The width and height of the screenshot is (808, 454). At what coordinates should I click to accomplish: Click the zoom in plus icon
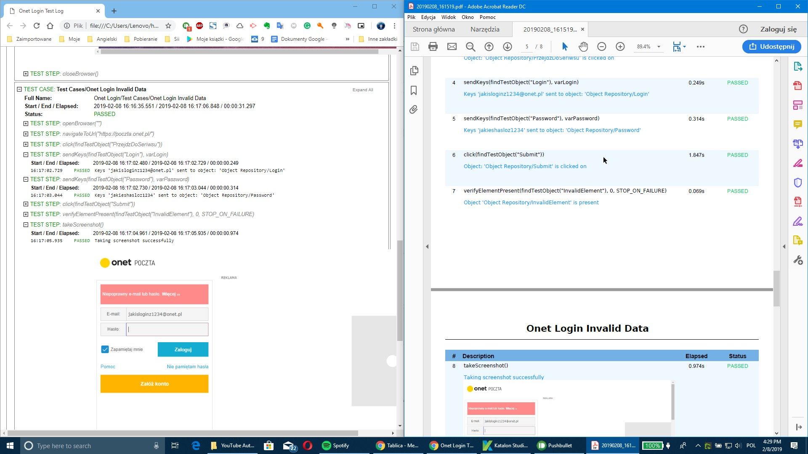point(620,47)
